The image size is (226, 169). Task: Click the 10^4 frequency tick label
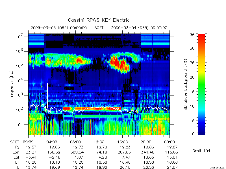coord(20,80)
